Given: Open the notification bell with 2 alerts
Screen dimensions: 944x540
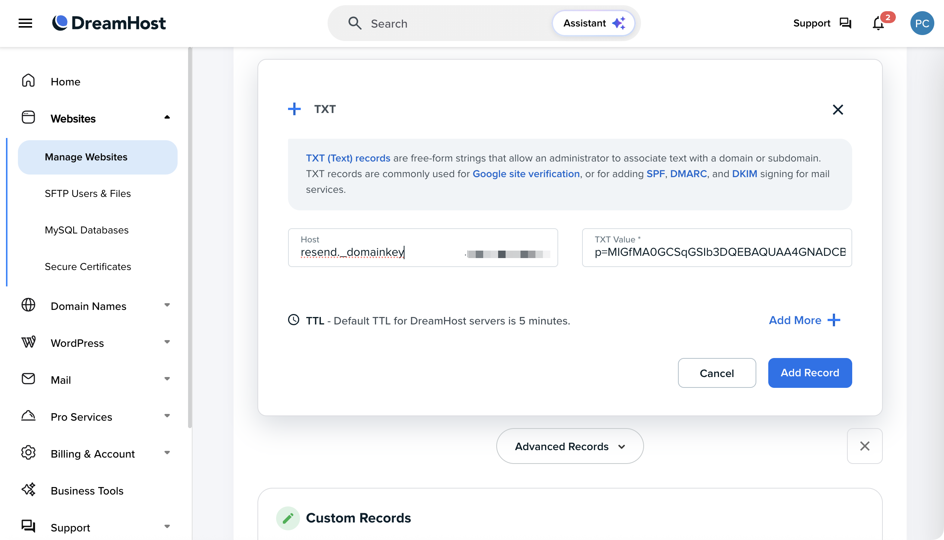Looking at the screenshot, I should tap(878, 23).
